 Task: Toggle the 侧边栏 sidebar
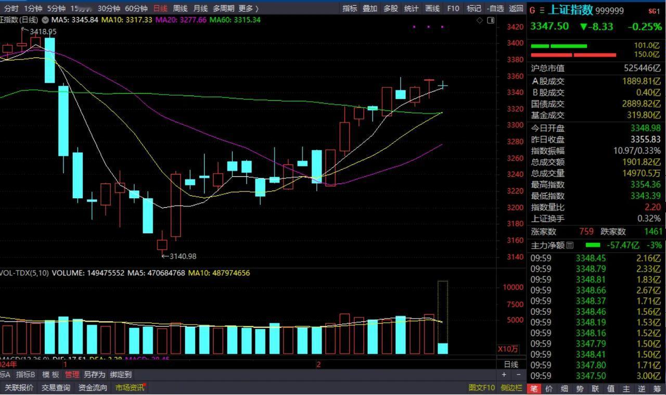click(511, 388)
